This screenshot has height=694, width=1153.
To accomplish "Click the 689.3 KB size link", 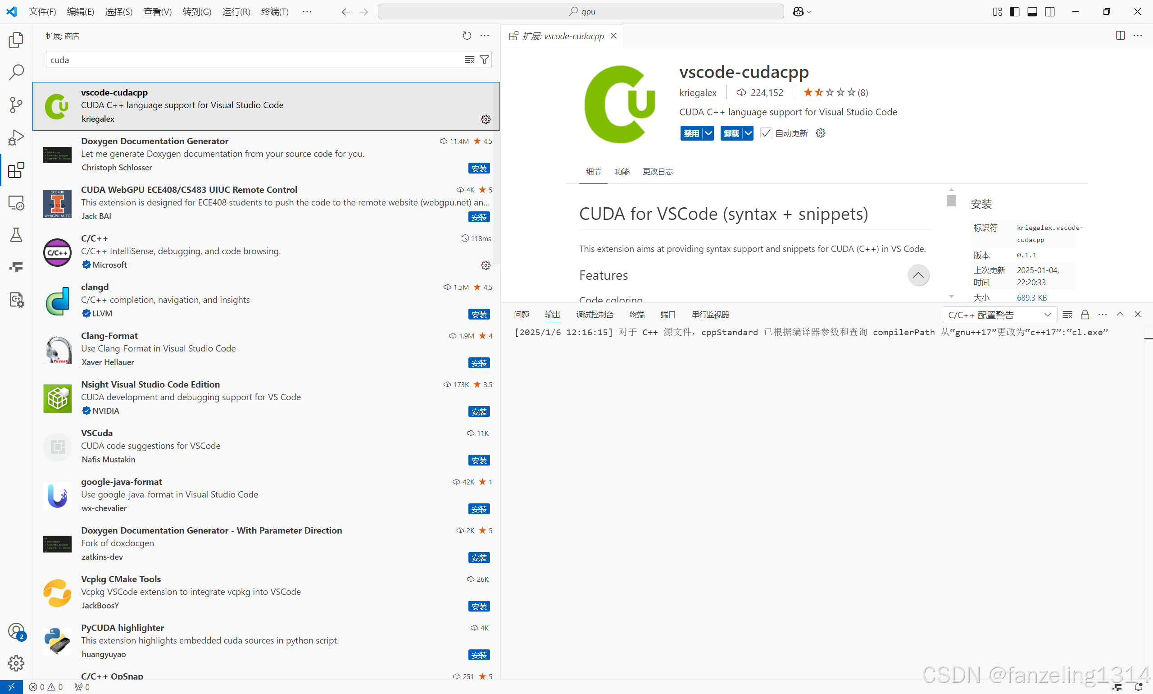I will click(x=1032, y=297).
